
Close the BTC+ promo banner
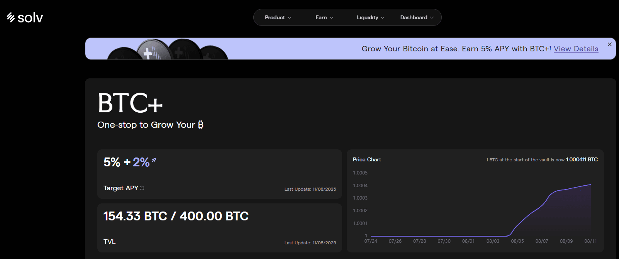click(610, 44)
